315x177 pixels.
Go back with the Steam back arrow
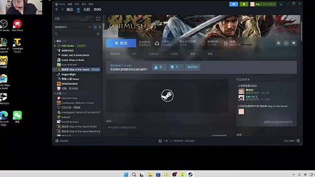click(57, 9)
